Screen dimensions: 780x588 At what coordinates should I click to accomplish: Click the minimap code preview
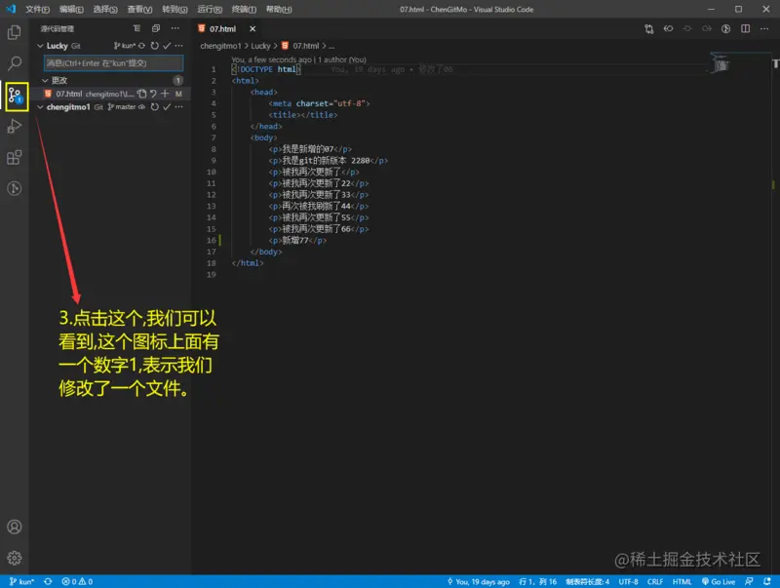[721, 63]
